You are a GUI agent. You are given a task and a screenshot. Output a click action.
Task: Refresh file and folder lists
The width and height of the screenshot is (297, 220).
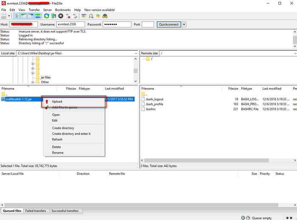pyautogui.click(x=47, y=16)
